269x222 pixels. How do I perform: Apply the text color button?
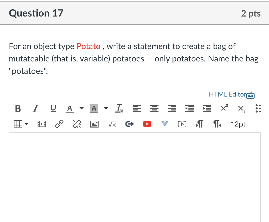[x=70, y=109]
